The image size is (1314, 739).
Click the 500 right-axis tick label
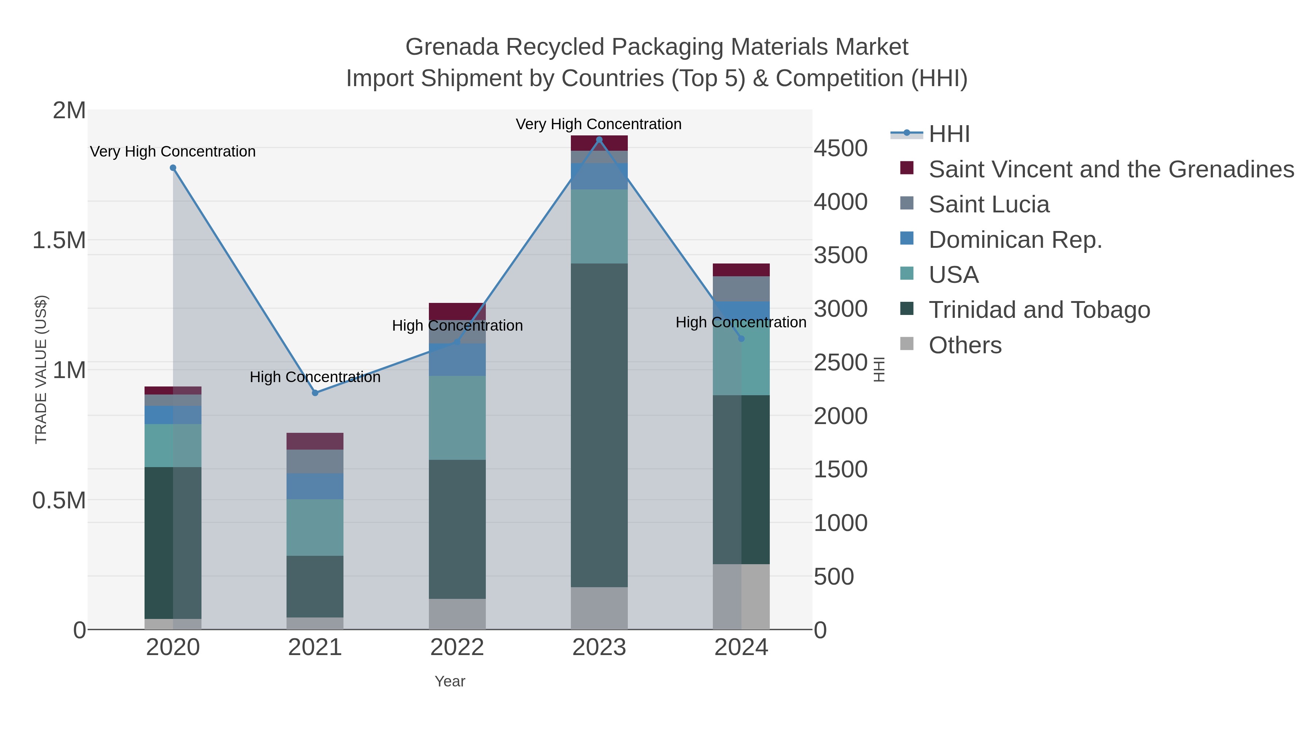[x=834, y=577]
